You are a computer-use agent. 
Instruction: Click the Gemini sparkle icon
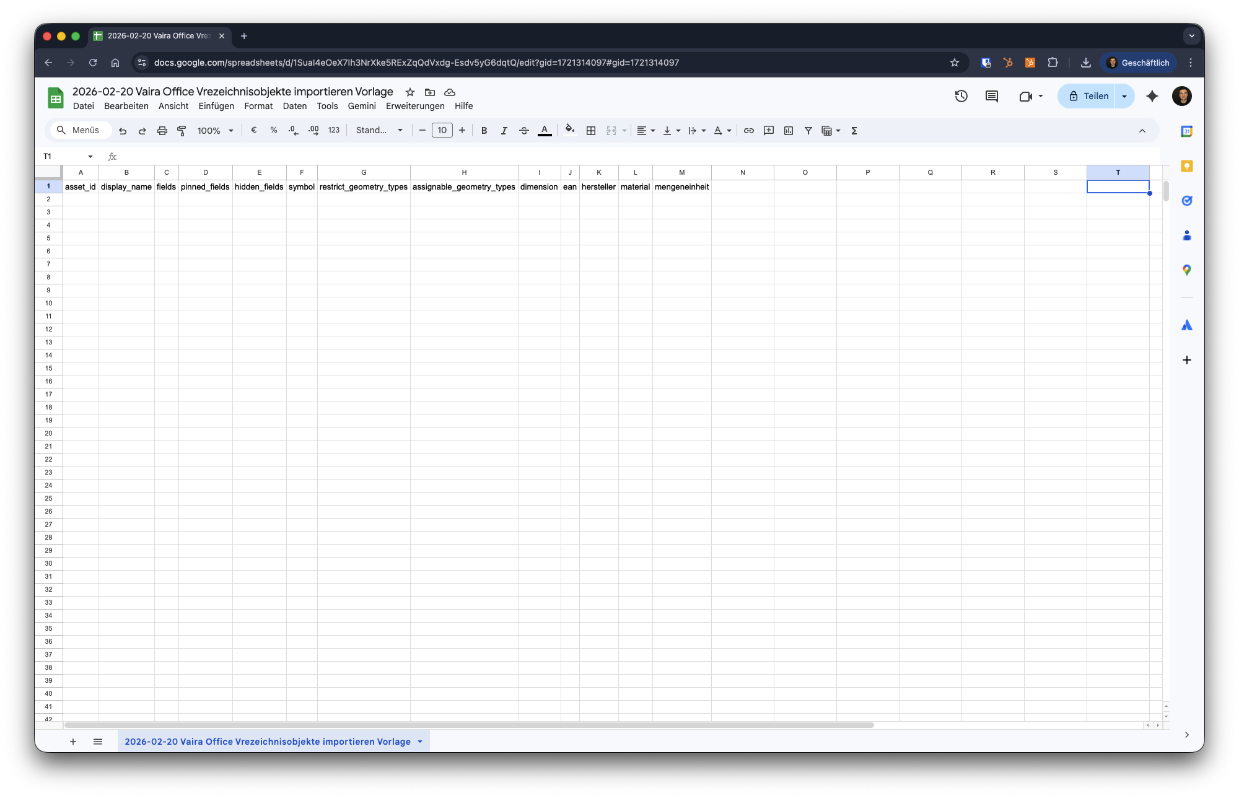(1152, 96)
